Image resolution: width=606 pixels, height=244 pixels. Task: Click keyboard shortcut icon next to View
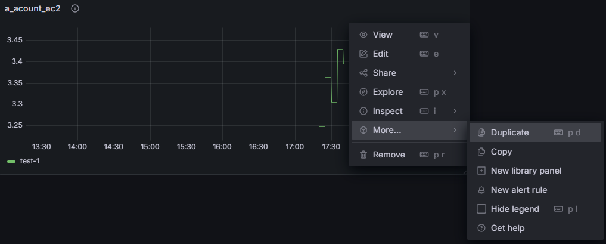424,35
